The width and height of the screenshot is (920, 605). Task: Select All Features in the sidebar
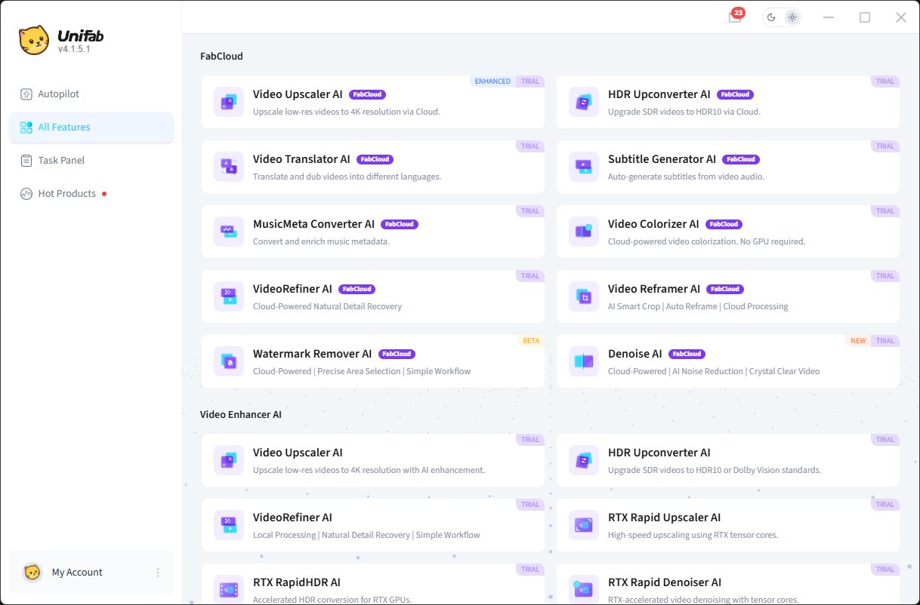pos(91,127)
